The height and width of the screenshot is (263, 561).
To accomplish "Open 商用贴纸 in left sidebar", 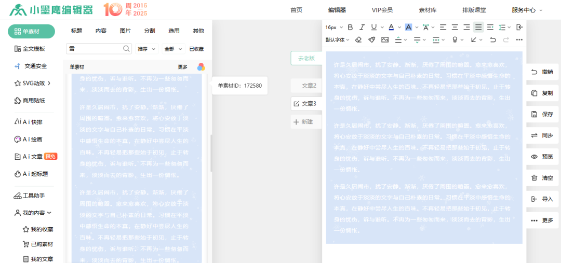I will point(30,101).
